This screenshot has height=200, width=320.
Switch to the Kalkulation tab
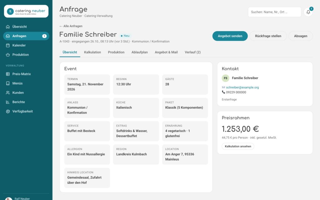92,52
